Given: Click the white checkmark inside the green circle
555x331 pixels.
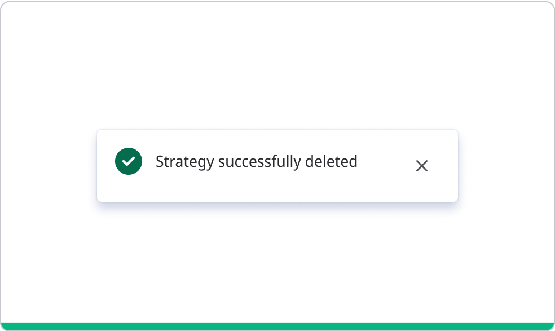Looking at the screenshot, I should pos(129,162).
